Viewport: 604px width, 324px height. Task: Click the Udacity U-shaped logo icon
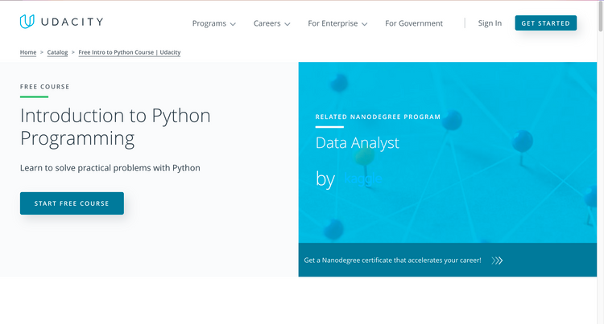coord(27,22)
